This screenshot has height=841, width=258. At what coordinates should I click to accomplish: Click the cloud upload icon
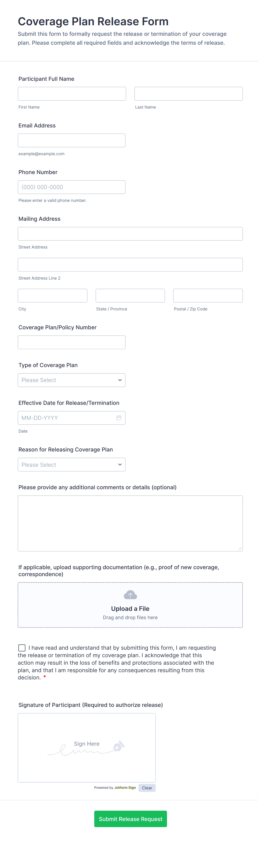(x=130, y=595)
